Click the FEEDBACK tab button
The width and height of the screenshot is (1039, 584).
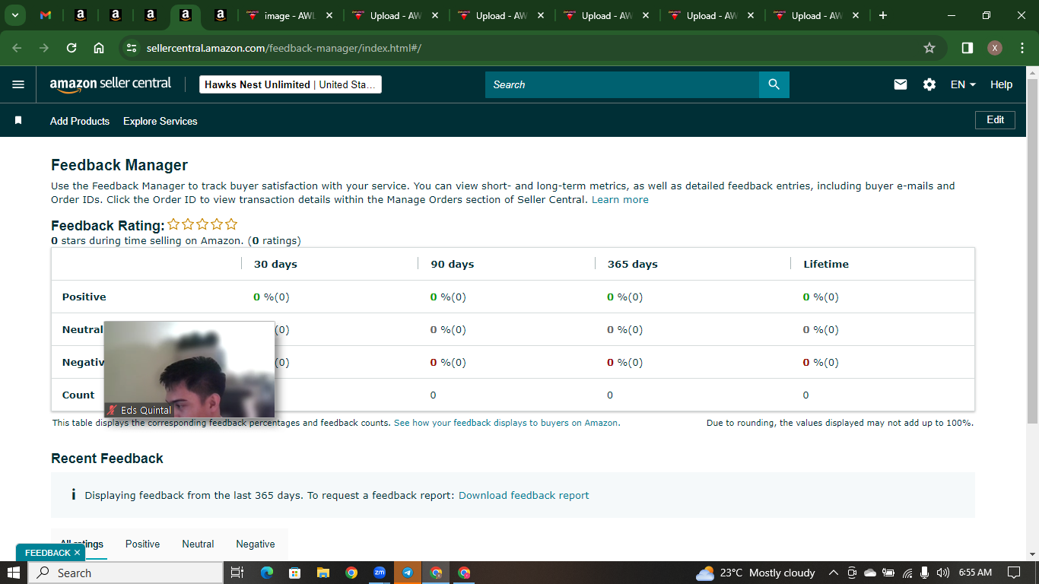pyautogui.click(x=48, y=553)
